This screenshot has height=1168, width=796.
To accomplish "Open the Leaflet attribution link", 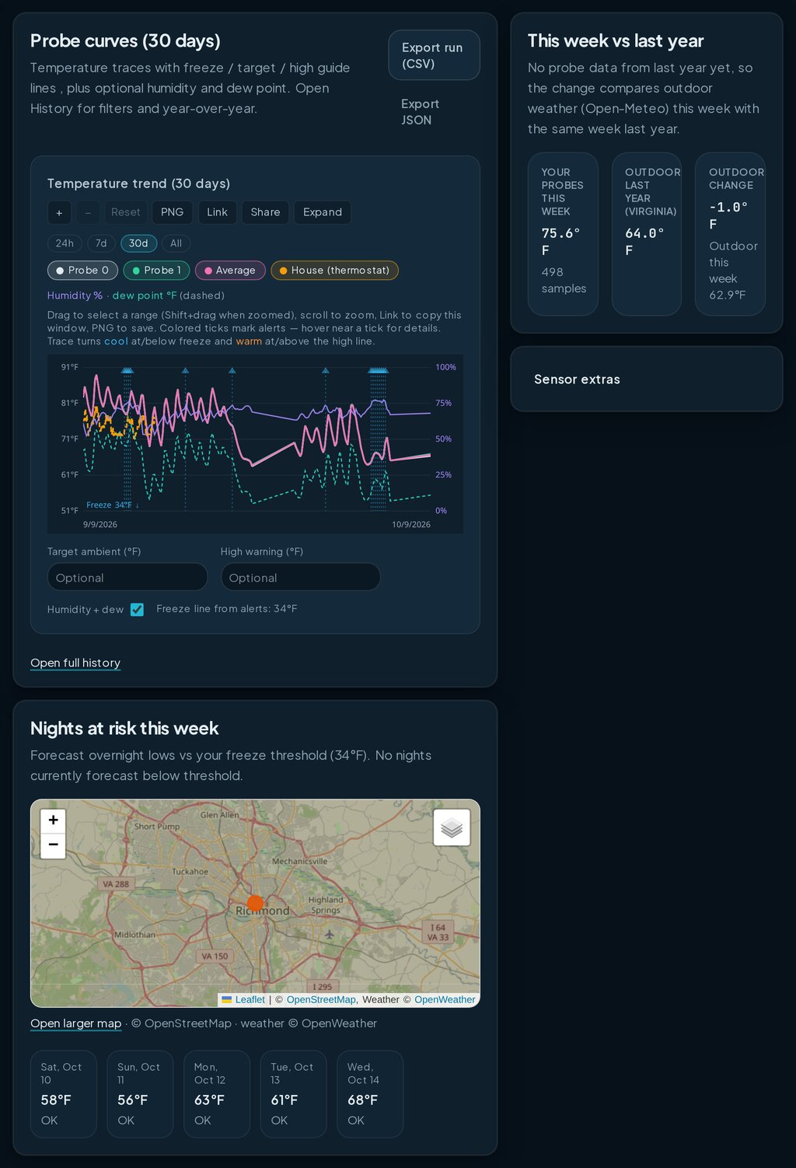I will (243, 1000).
